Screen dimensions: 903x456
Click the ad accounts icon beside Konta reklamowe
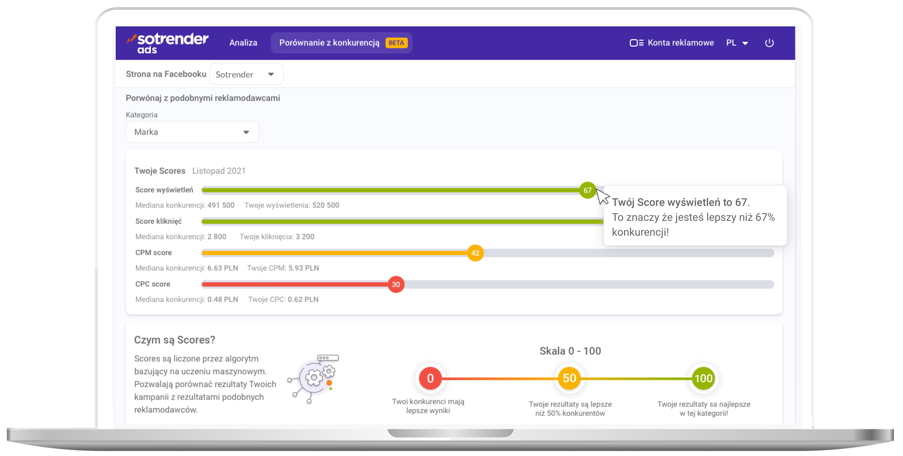point(636,43)
